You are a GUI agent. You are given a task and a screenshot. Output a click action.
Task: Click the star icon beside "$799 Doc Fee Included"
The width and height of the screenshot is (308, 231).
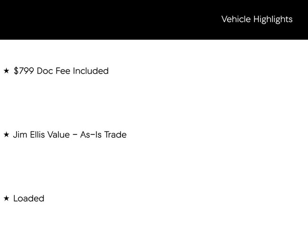point(6,71)
